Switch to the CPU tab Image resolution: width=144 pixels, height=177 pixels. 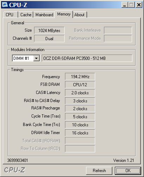tap(11, 15)
